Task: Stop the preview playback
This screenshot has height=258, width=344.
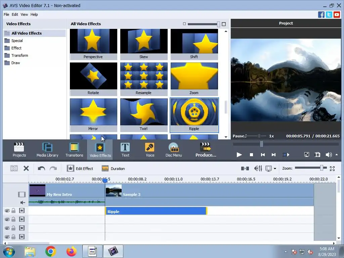Action: [x=251, y=155]
